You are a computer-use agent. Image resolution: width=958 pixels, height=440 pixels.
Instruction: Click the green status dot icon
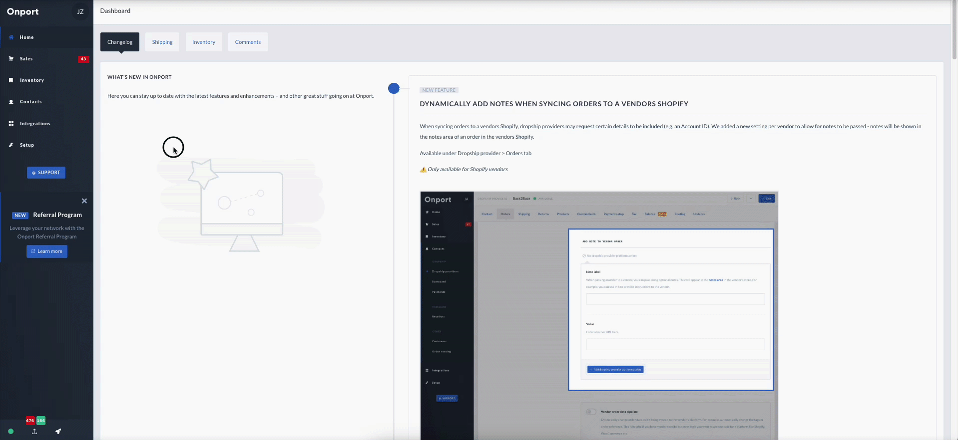coord(11,432)
